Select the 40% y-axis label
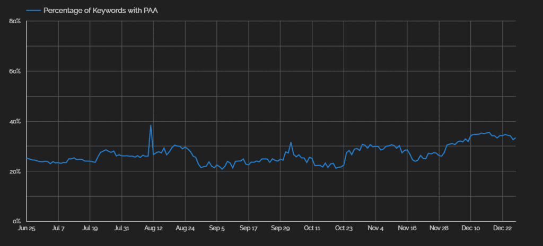This screenshot has width=543, height=246. click(x=15, y=122)
